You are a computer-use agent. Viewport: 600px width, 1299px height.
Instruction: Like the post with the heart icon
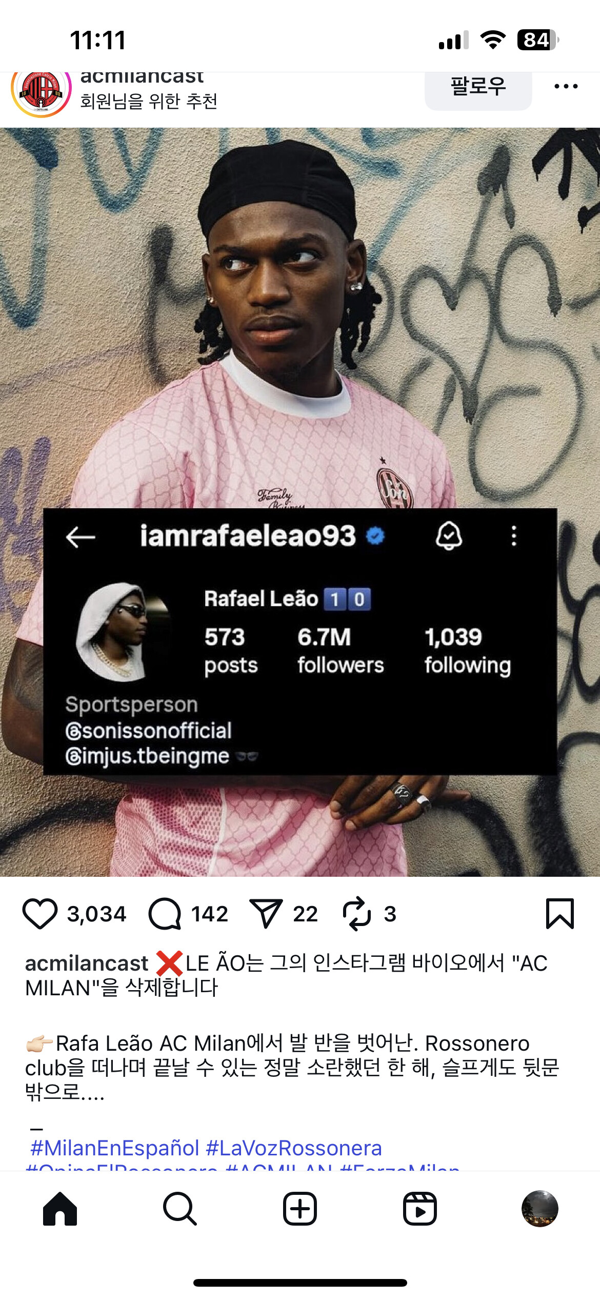pyautogui.click(x=40, y=914)
